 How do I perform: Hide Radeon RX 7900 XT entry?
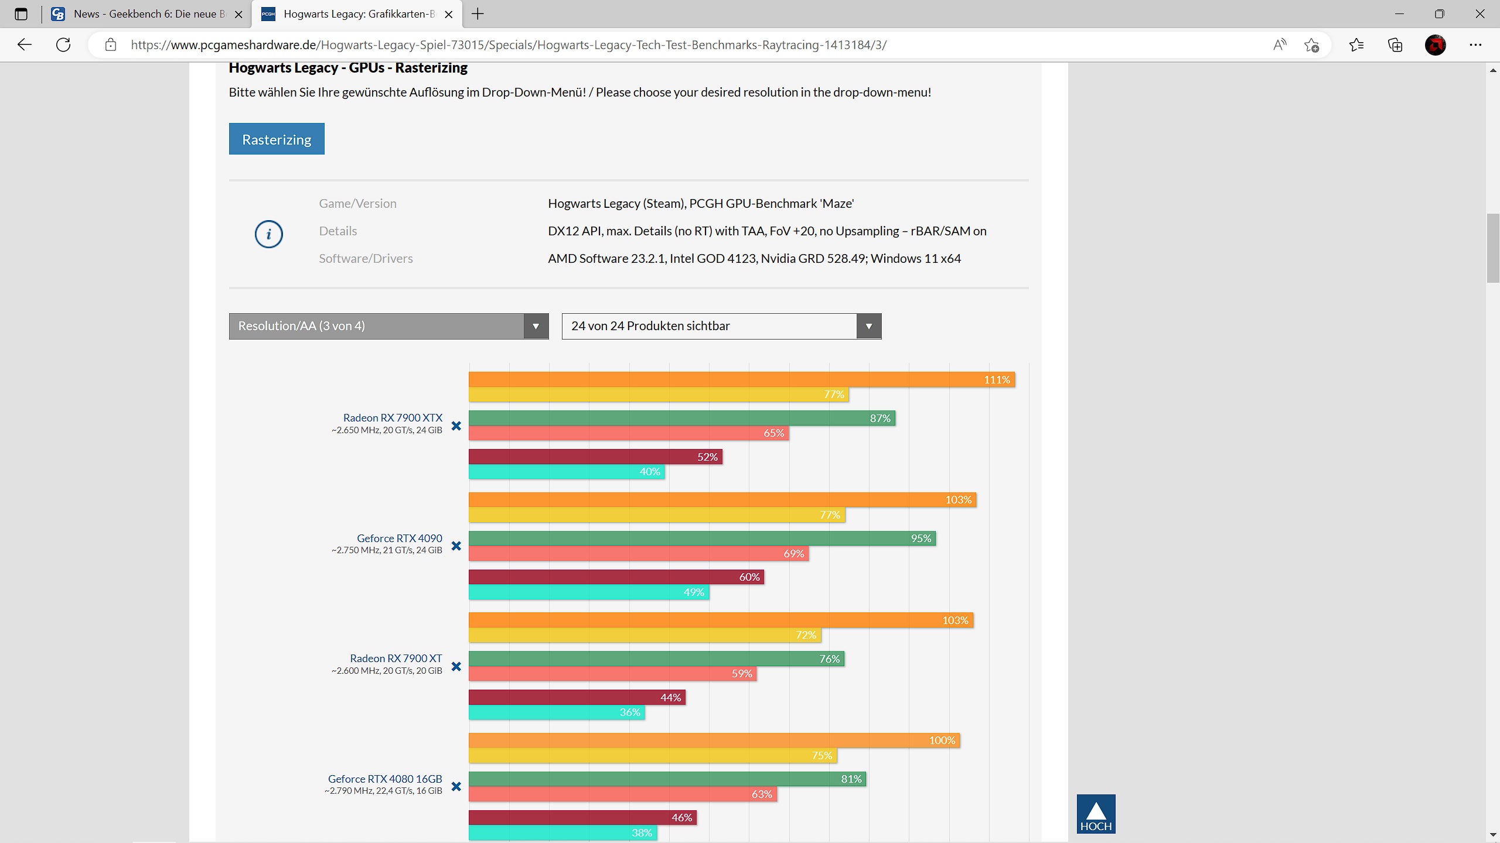456,667
